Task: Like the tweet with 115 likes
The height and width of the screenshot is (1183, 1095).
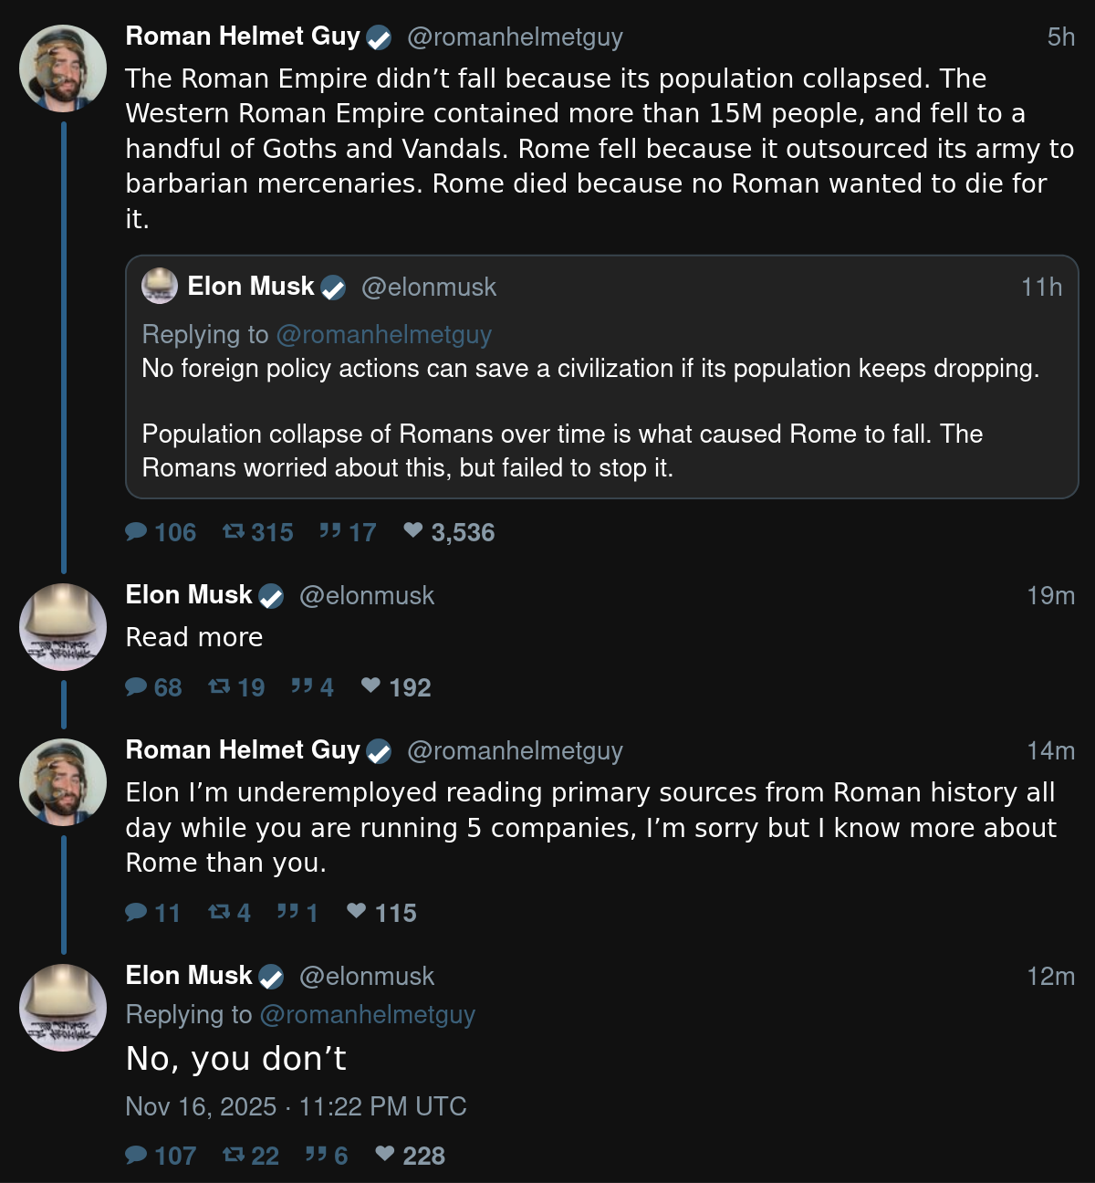Action: tap(357, 911)
